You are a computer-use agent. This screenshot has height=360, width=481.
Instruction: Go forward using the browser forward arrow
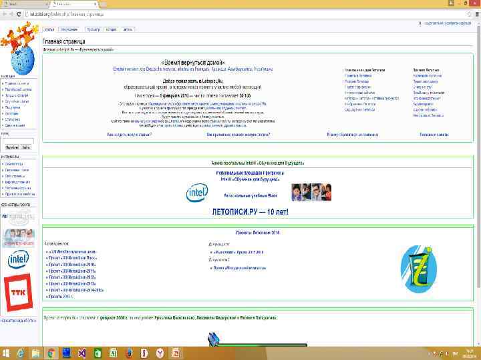point(11,14)
